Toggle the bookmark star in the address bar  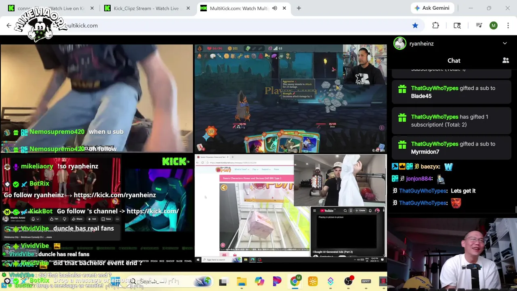415,25
